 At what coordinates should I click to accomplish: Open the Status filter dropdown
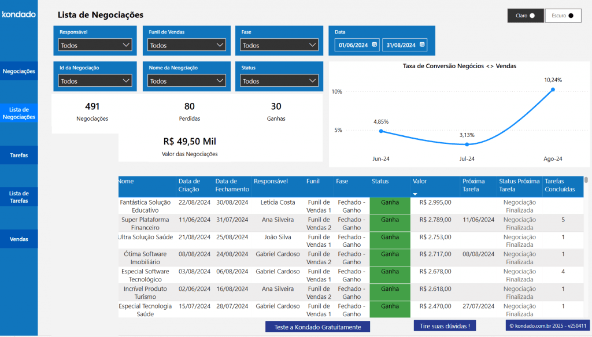(279, 81)
